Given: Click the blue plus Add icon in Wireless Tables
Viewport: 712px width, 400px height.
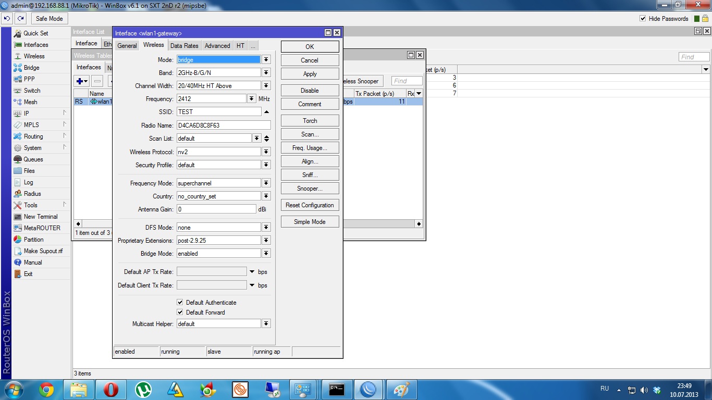Looking at the screenshot, I should pos(82,81).
